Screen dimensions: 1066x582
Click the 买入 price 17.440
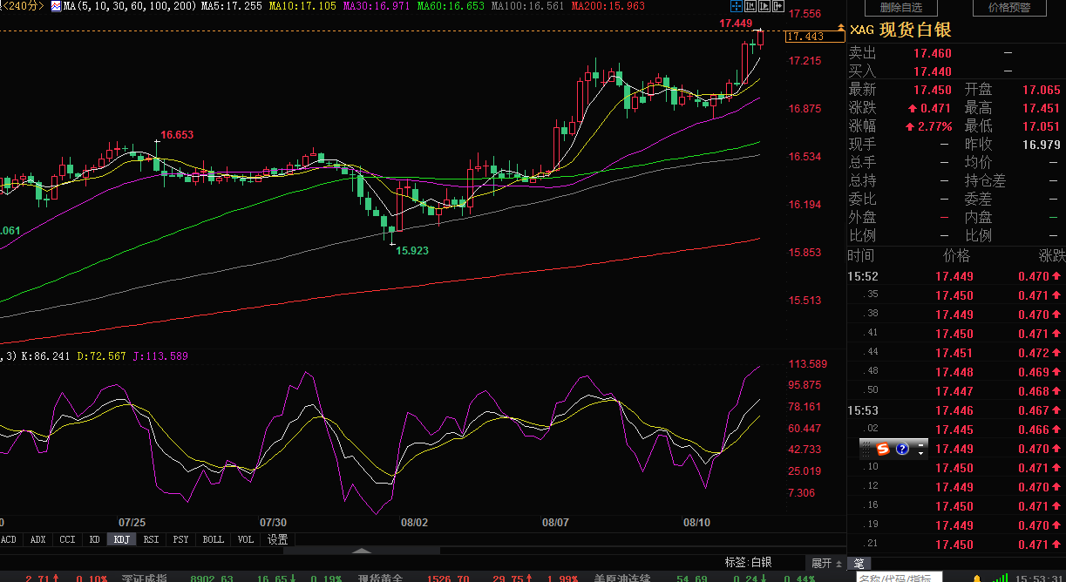(x=932, y=71)
